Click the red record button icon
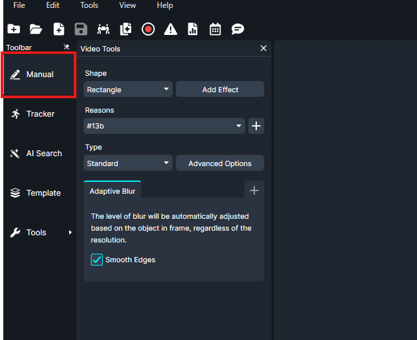This screenshot has width=417, height=340. tap(148, 29)
